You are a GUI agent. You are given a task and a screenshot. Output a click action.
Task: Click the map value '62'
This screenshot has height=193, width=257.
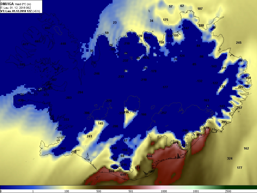coord(182,6)
